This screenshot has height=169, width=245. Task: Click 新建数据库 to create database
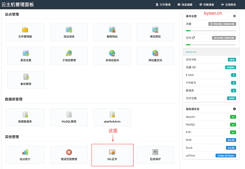coord(25,117)
